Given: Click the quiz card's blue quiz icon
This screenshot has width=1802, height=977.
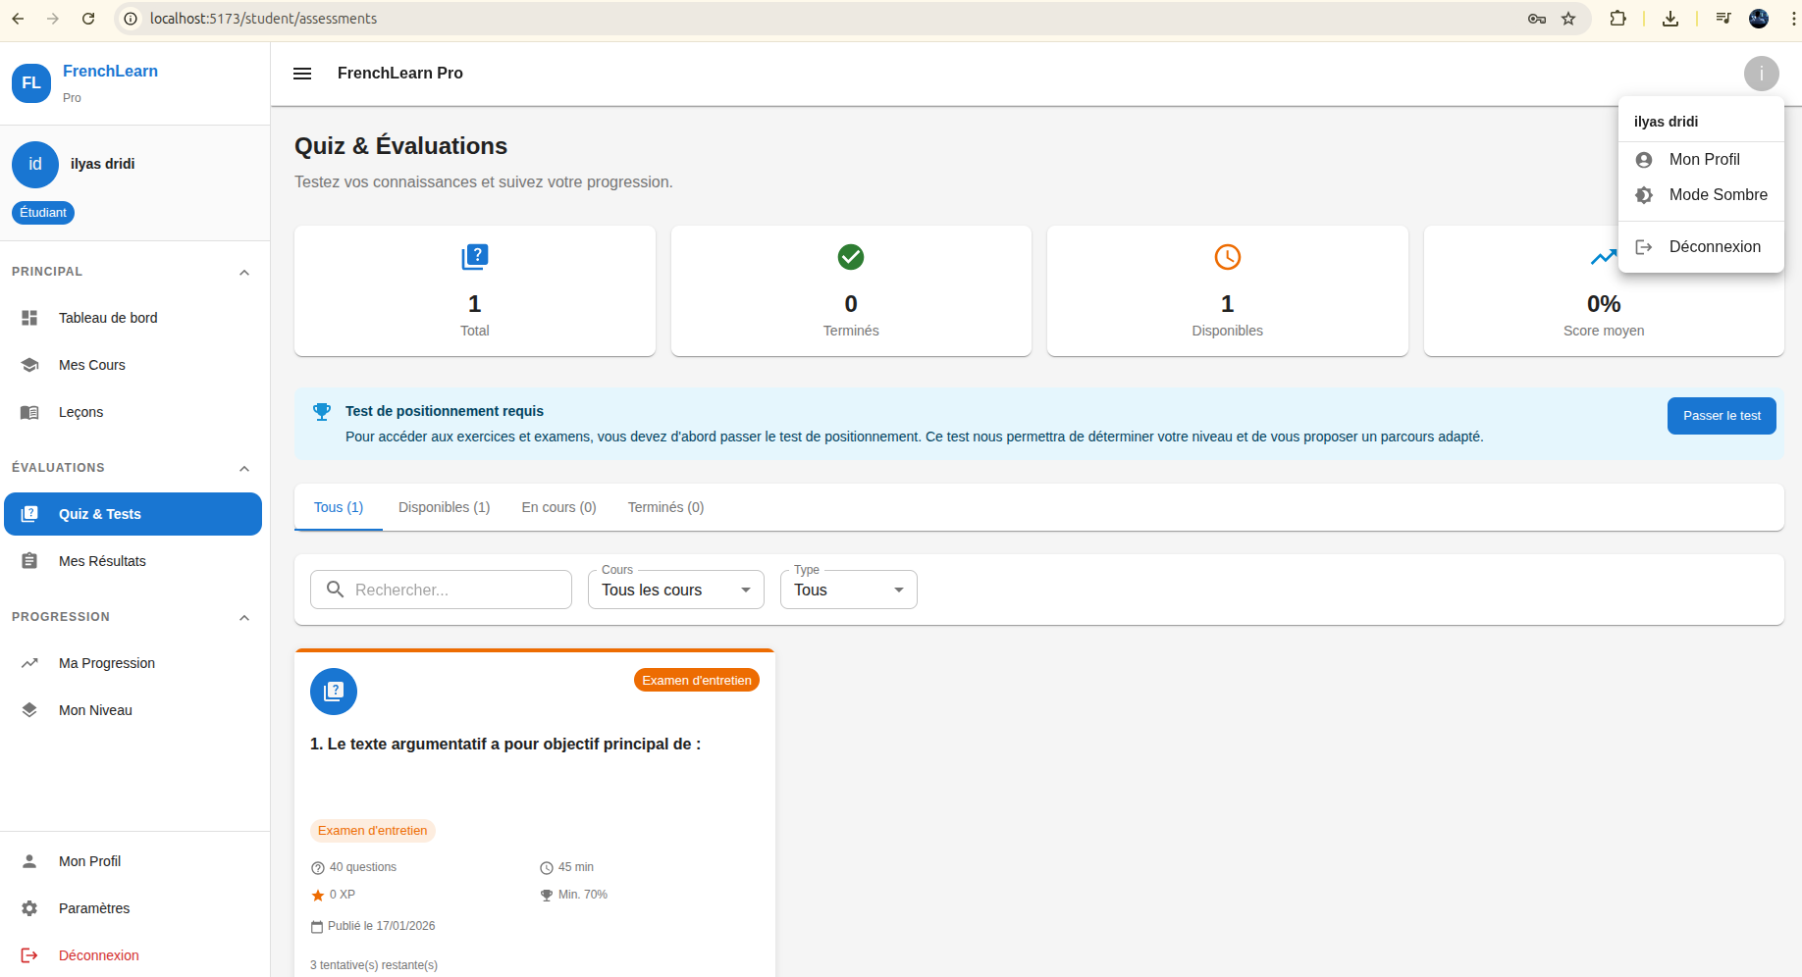Looking at the screenshot, I should click(334, 693).
